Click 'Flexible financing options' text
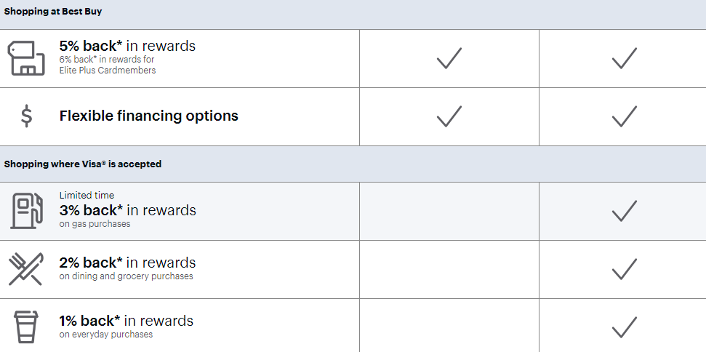The height and width of the screenshot is (352, 706). (148, 116)
